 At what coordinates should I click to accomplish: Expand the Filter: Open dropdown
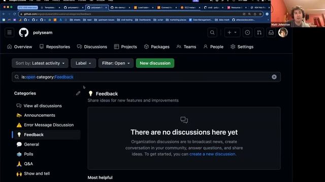pos(116,63)
